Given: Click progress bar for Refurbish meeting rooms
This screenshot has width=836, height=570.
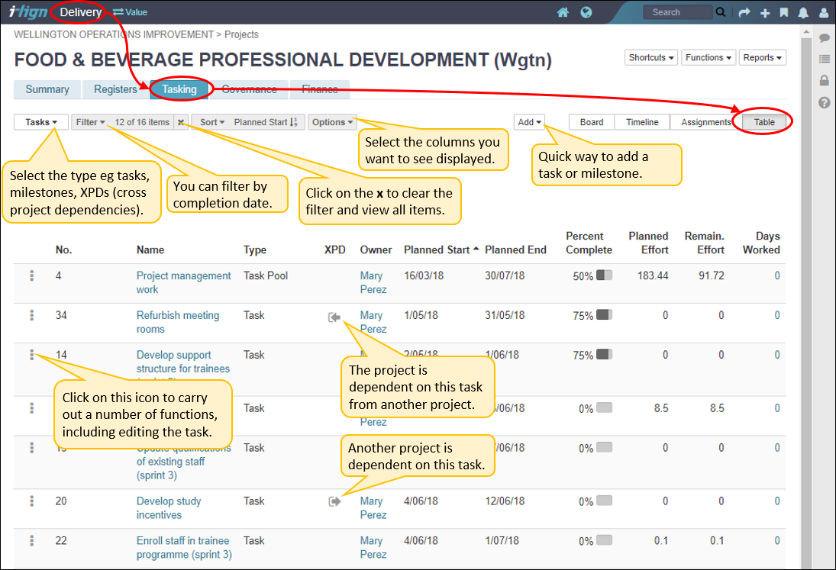Looking at the screenshot, I should 604,314.
